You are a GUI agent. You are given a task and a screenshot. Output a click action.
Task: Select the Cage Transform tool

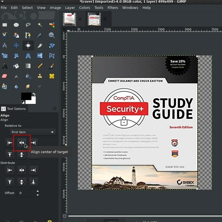pyautogui.click(x=52, y=56)
